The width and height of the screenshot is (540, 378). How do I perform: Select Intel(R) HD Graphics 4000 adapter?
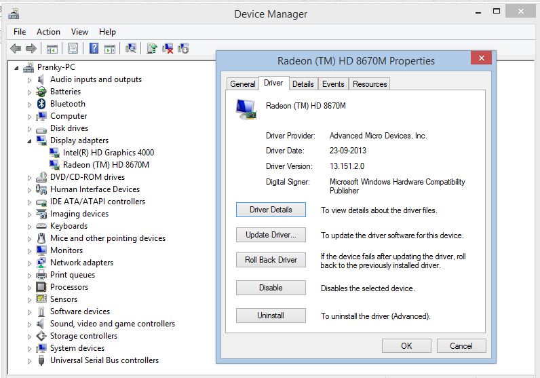tap(108, 153)
